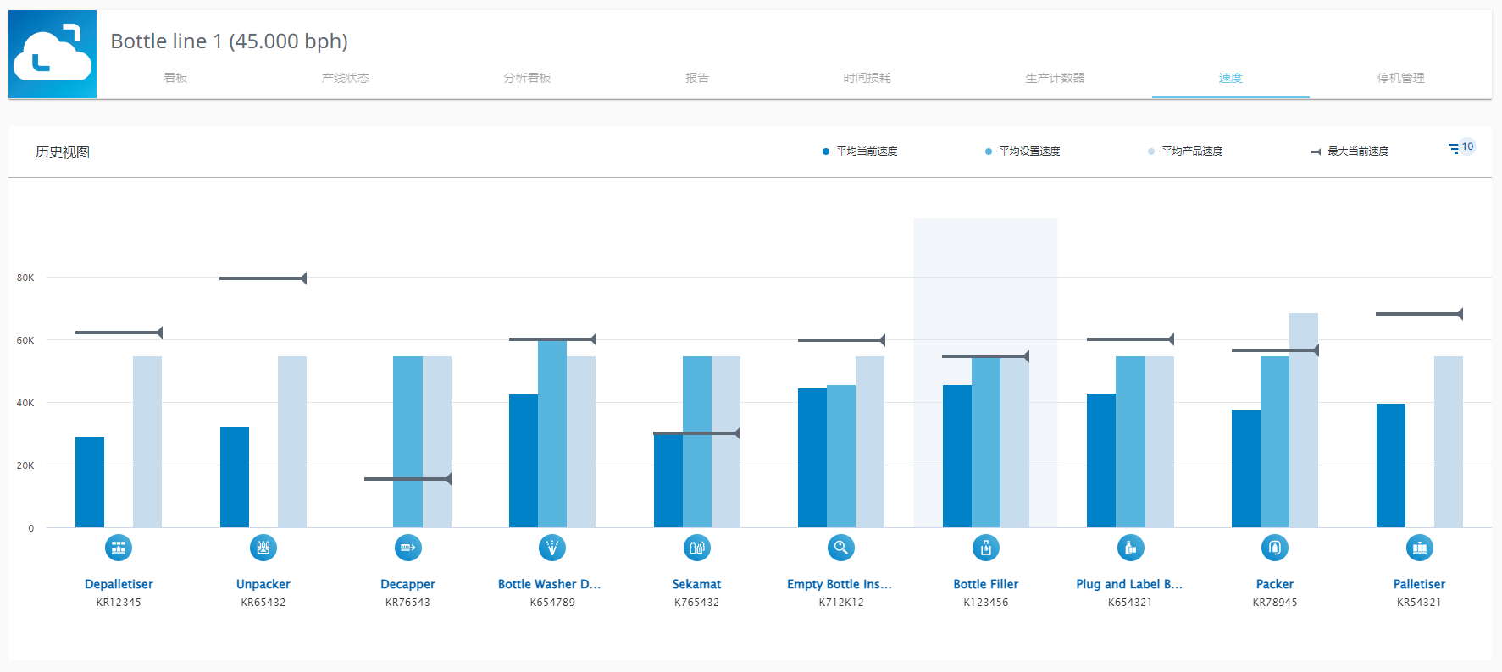Screen dimensions: 1502x672
Task: Click the Plug and Label B... link
Action: (1129, 584)
